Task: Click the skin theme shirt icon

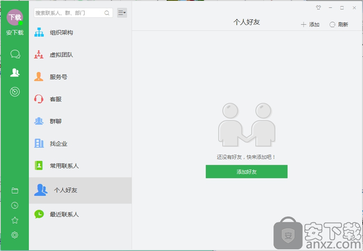Action: click(x=318, y=7)
